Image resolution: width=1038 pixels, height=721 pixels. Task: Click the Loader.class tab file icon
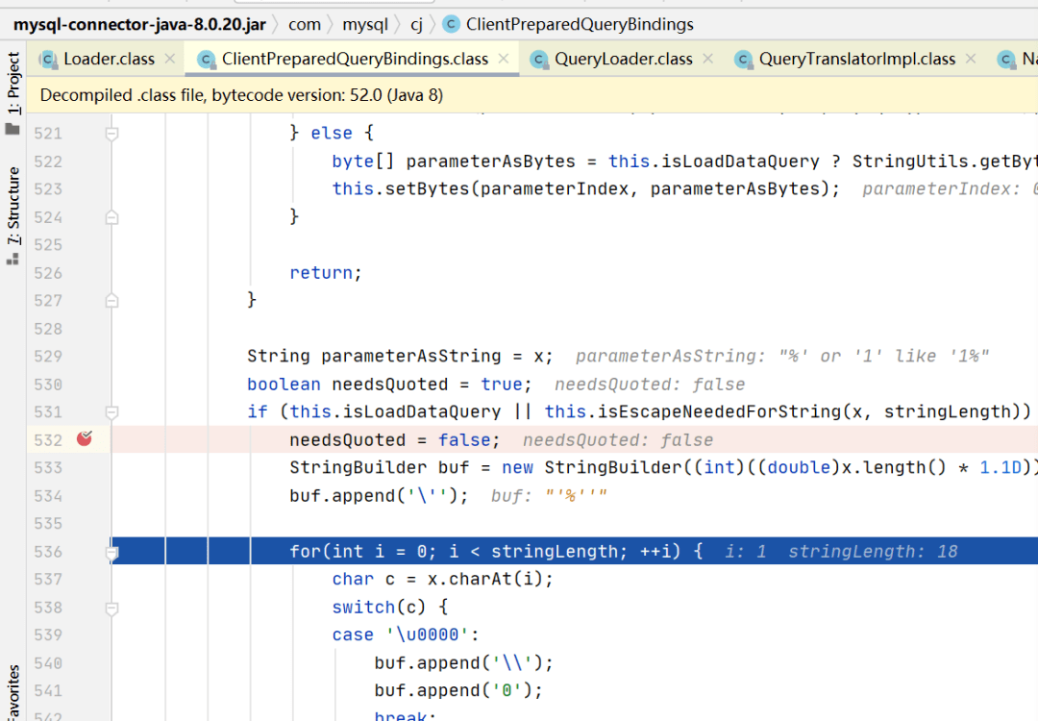(48, 60)
